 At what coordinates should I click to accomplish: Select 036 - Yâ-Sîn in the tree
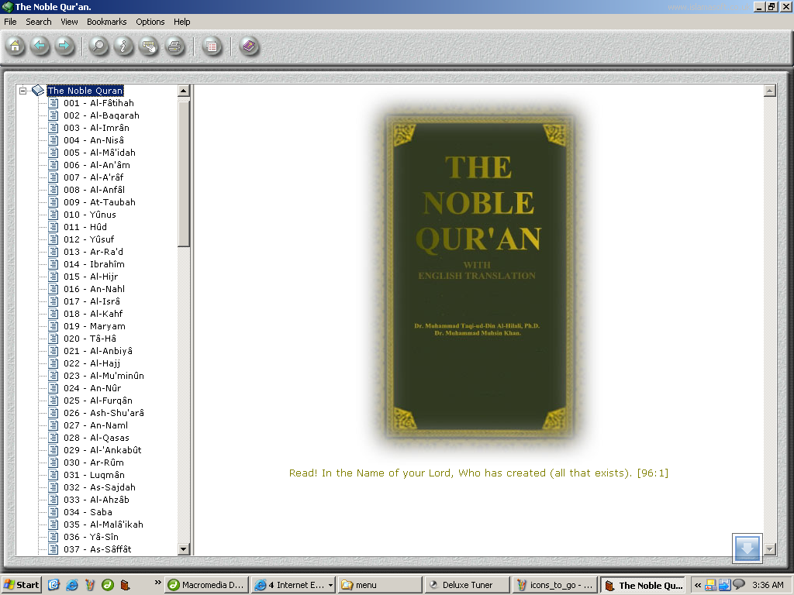[x=91, y=537]
